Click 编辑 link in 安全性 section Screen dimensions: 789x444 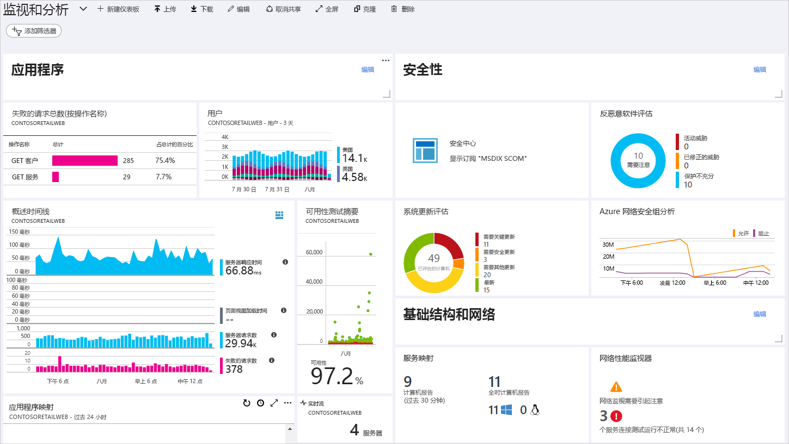(760, 70)
